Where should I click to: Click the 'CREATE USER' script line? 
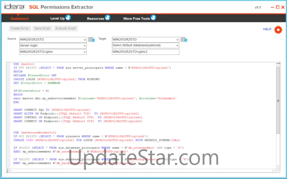[97, 140]
